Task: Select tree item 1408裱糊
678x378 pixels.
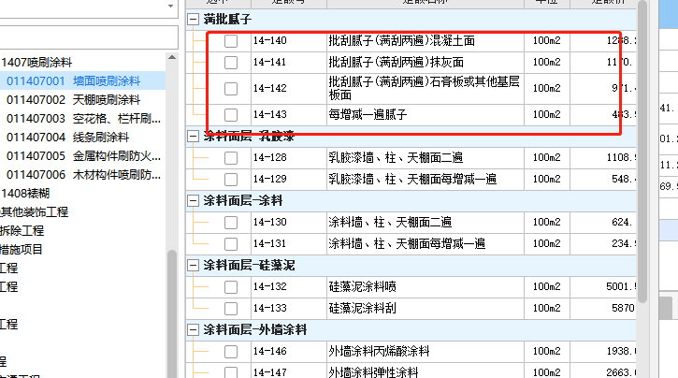Action: (25, 194)
